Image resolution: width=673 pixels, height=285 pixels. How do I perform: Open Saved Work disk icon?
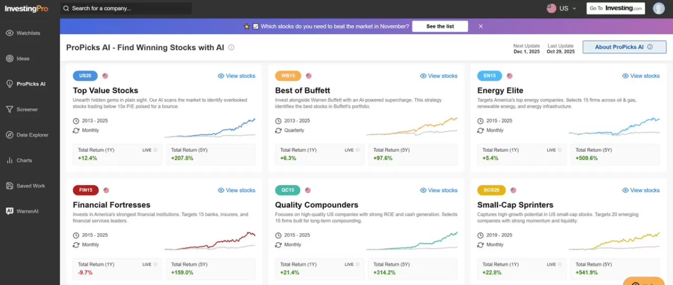[9, 186]
